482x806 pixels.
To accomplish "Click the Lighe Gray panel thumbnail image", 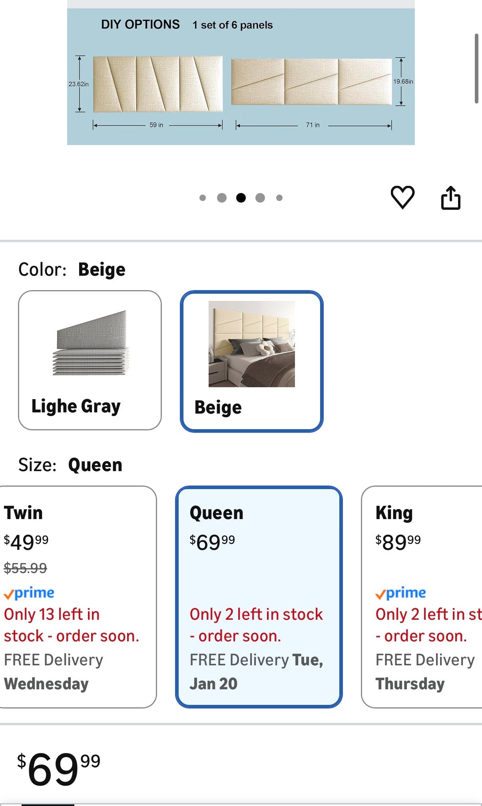I will (91, 343).
